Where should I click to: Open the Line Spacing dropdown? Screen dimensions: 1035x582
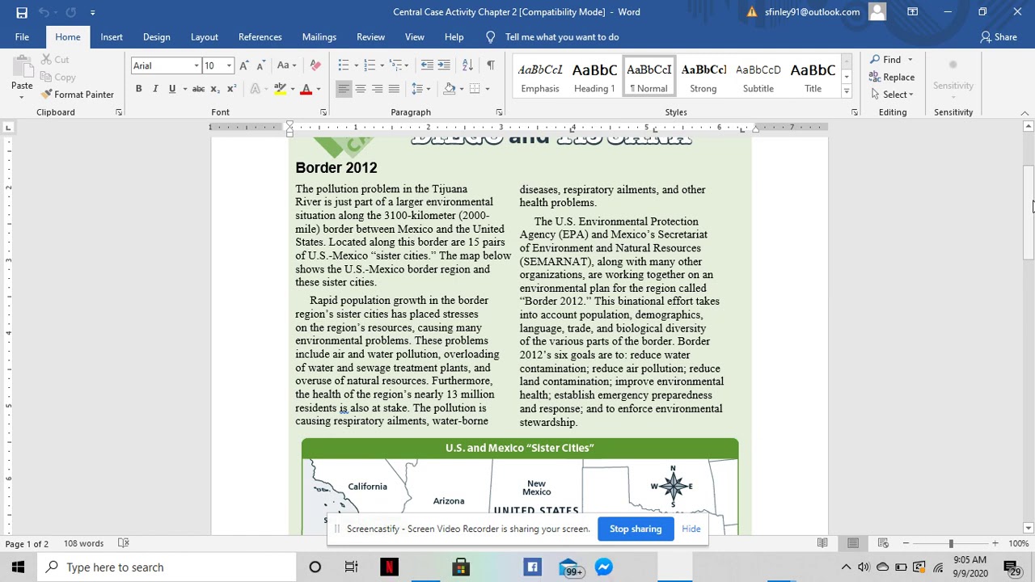click(x=422, y=89)
